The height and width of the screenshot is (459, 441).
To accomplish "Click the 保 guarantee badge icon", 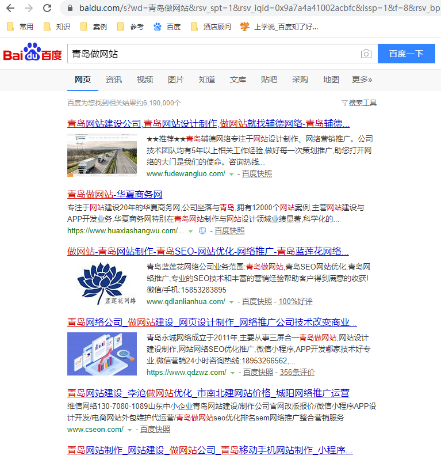I will coord(202,231).
